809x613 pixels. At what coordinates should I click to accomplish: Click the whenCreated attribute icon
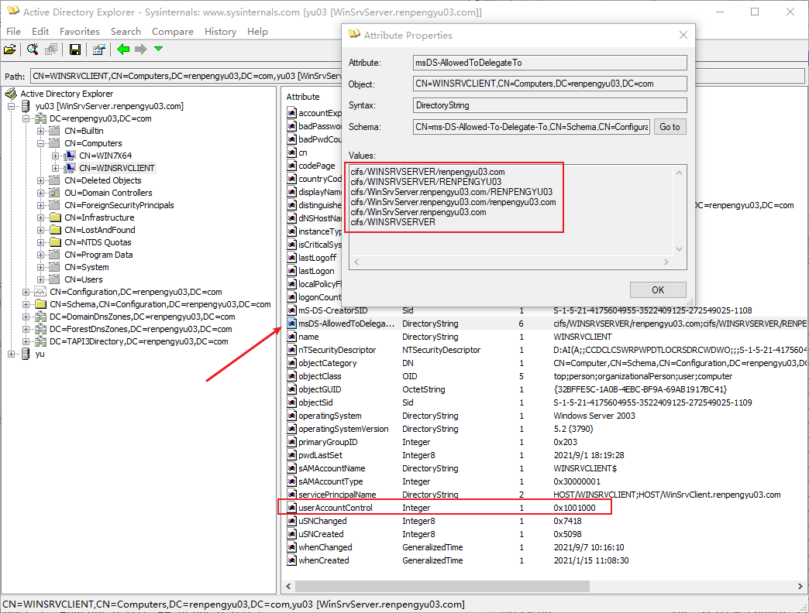[x=291, y=560]
